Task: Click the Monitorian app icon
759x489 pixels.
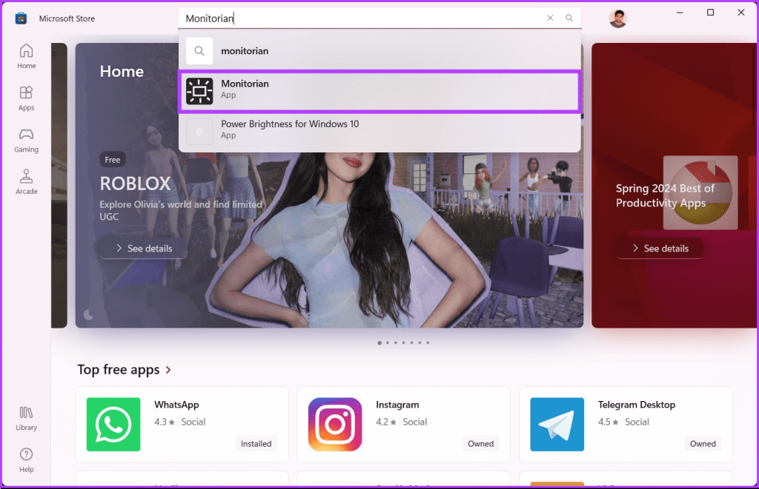Action: tap(199, 91)
